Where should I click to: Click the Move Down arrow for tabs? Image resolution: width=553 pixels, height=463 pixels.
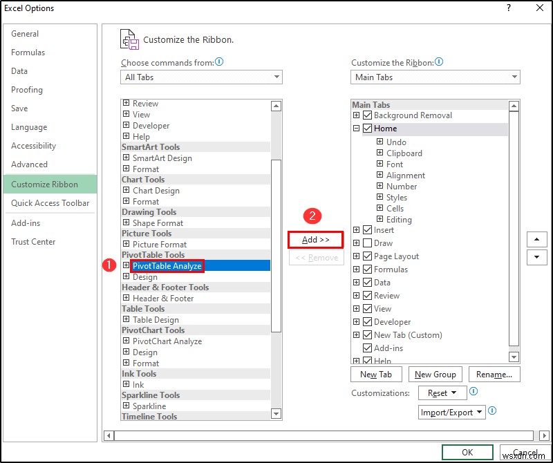point(537,257)
